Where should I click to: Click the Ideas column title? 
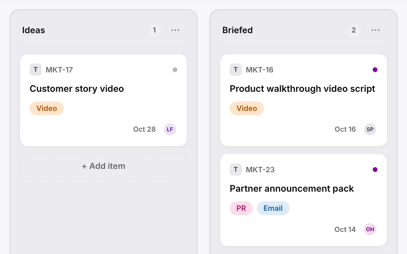[34, 30]
